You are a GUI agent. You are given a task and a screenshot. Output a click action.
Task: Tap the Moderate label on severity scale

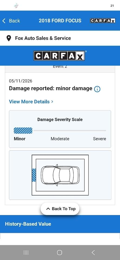point(60,139)
